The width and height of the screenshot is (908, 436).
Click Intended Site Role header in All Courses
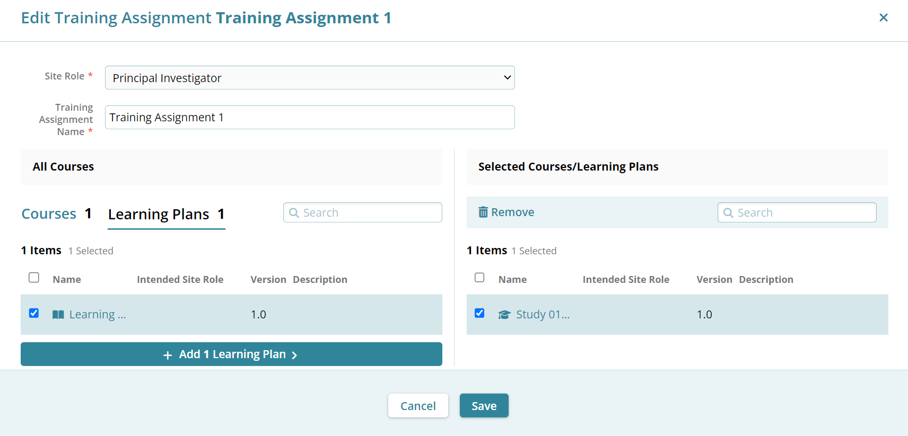[x=180, y=279]
